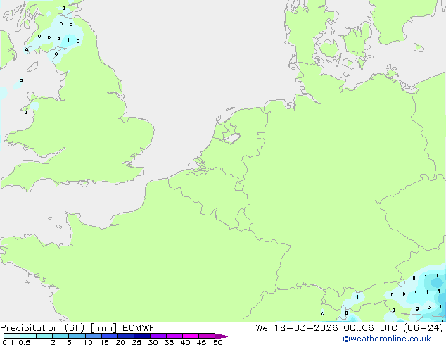446x345 pixels.
Task: Click legend value '0.1'
Action: pos(8,342)
